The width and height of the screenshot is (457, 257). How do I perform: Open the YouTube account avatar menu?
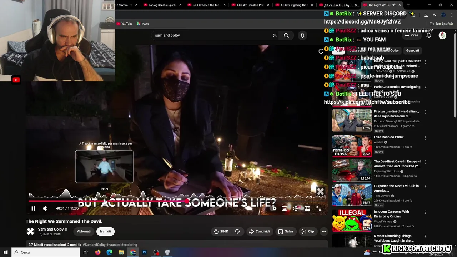click(x=442, y=35)
